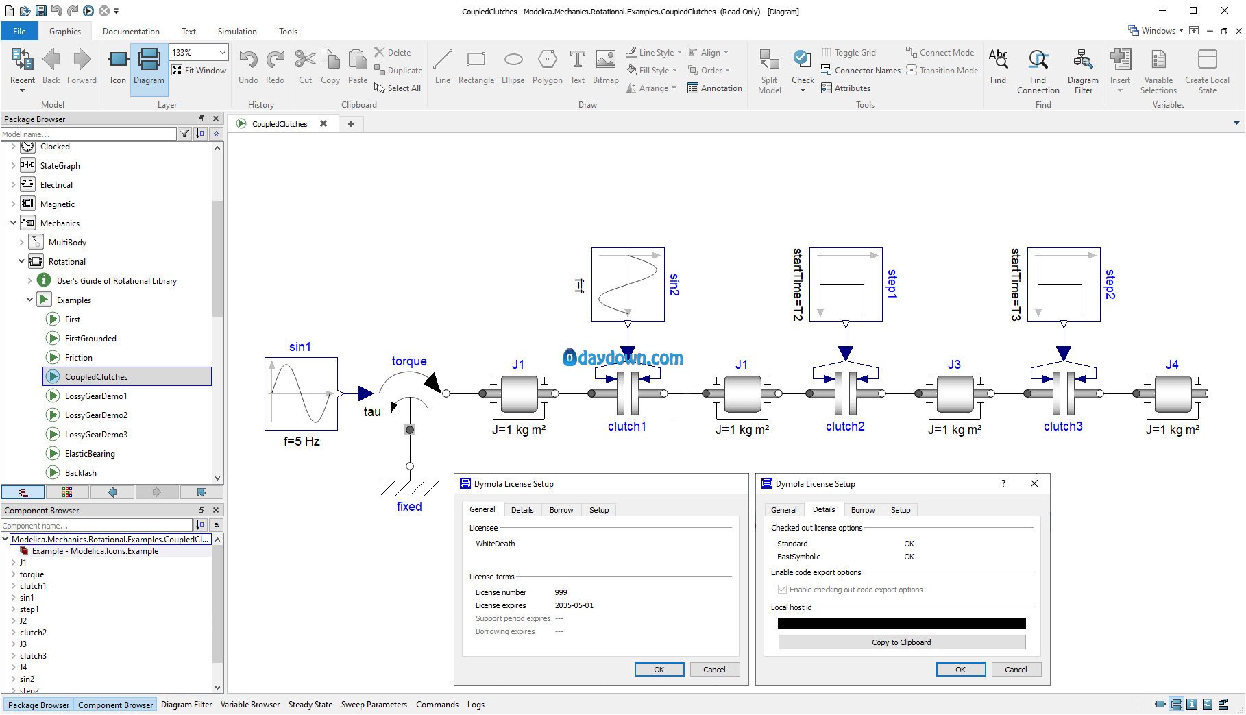Open Attributes dialog
1246x715 pixels.
coord(846,88)
